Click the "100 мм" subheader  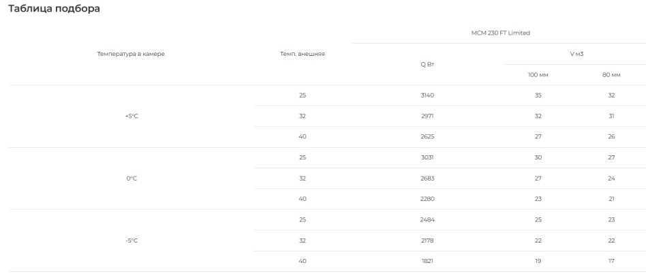[x=538, y=75]
